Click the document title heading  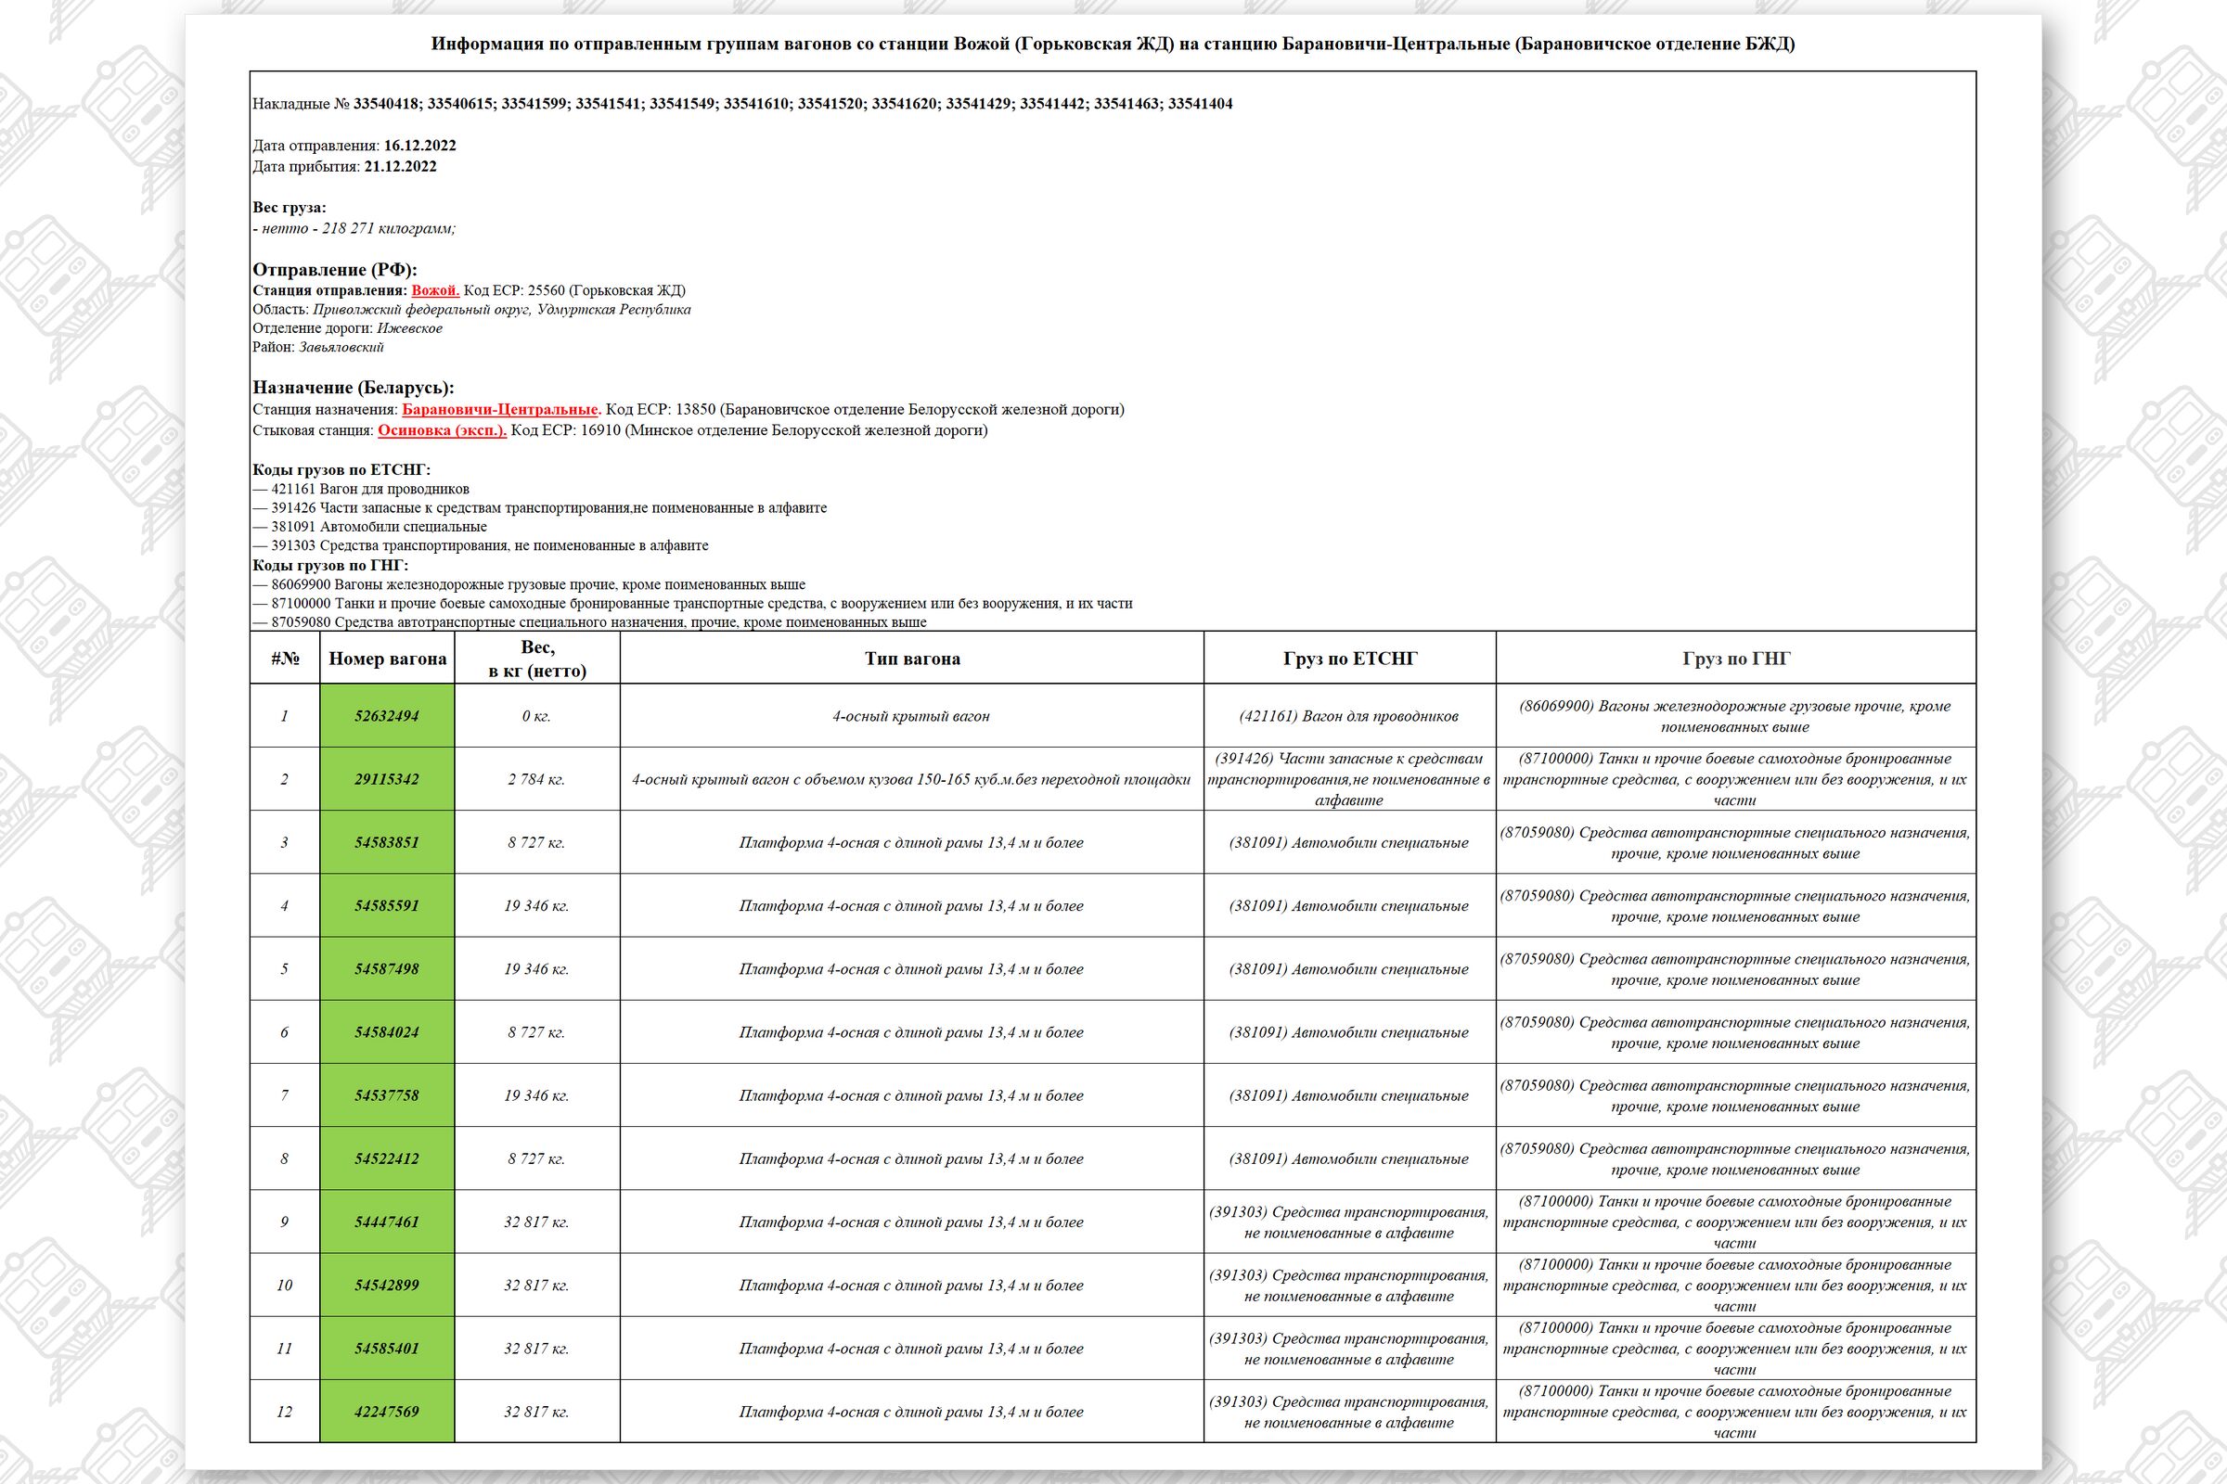(1113, 45)
